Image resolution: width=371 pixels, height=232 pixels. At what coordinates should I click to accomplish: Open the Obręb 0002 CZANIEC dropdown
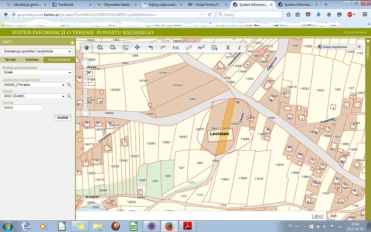pos(34,96)
